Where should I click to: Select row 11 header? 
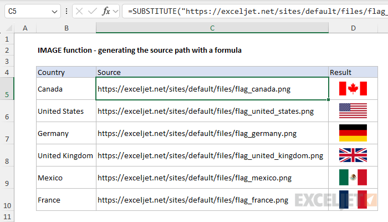coord(7,216)
